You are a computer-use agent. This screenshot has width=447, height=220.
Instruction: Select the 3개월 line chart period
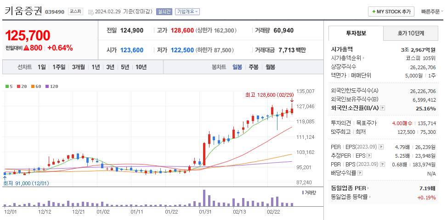click(79, 67)
